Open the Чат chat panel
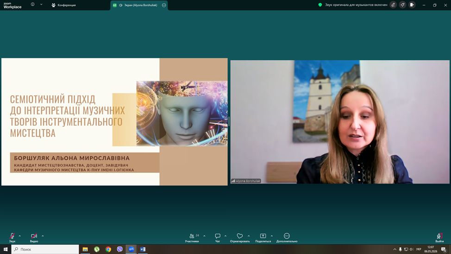Viewport: 451px width, 254px height. tap(218, 238)
